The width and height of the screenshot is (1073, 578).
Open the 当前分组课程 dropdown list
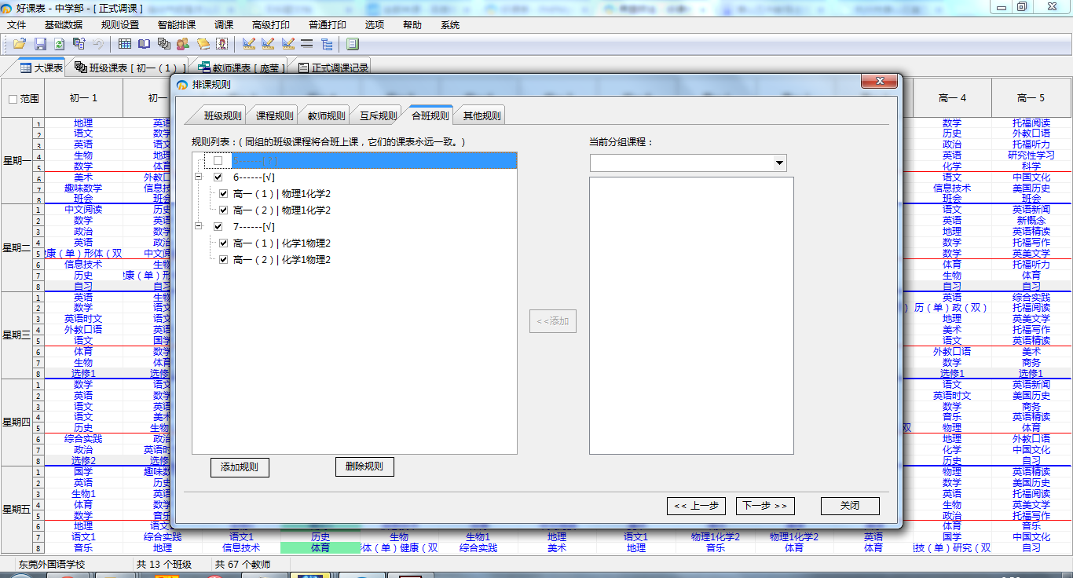[x=779, y=163]
